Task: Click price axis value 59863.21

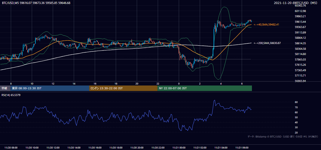Action: 300,16
